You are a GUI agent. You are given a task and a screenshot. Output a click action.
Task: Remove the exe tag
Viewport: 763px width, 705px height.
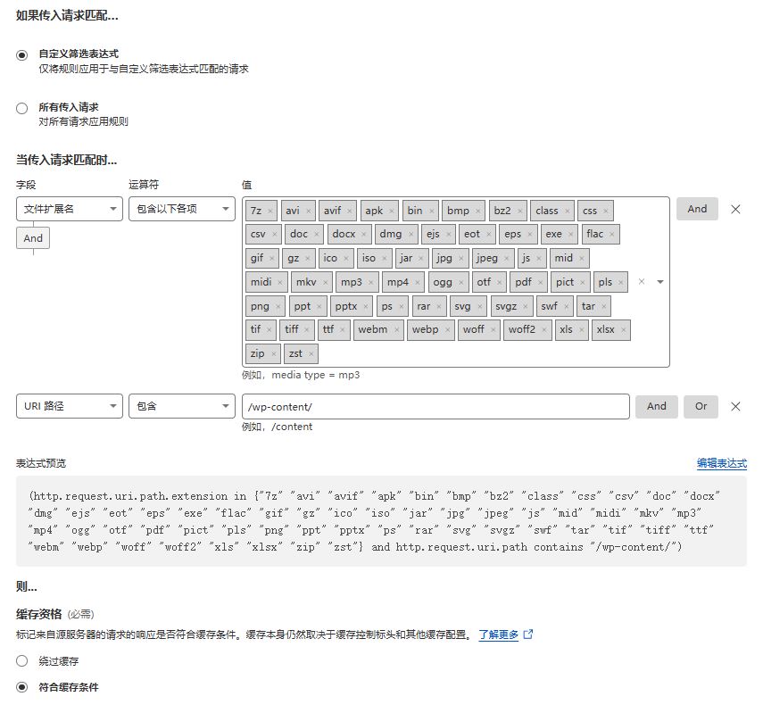click(x=571, y=235)
